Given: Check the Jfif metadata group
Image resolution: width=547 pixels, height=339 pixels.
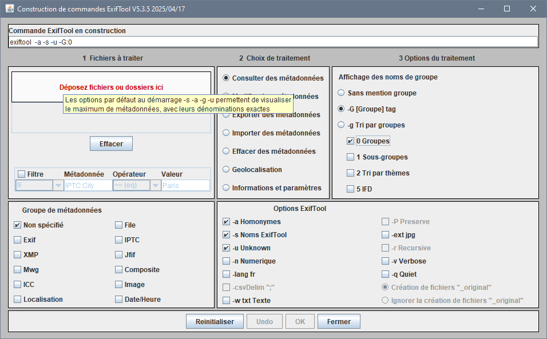Looking at the screenshot, I should pos(118,255).
